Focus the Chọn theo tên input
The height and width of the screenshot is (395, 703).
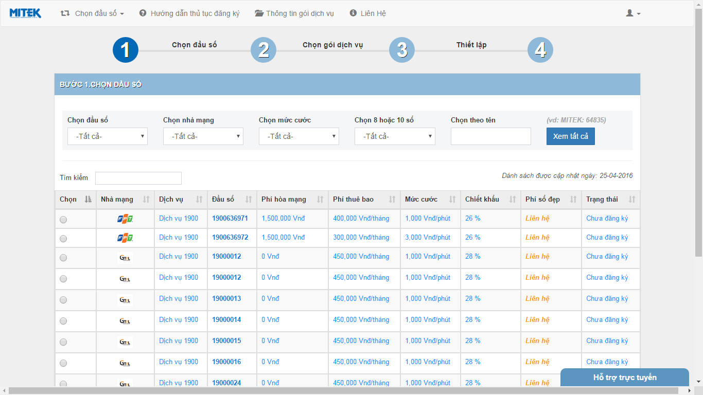[x=491, y=136]
